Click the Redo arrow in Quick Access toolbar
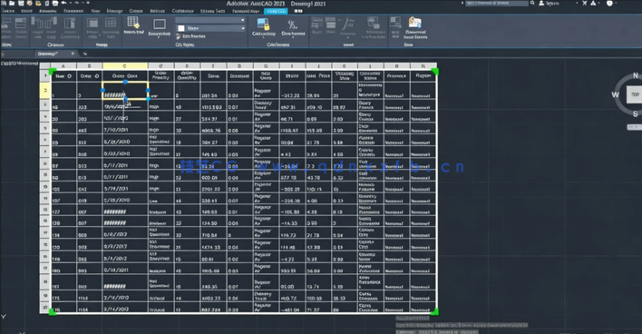This screenshot has width=642, height=334. coord(77,3)
